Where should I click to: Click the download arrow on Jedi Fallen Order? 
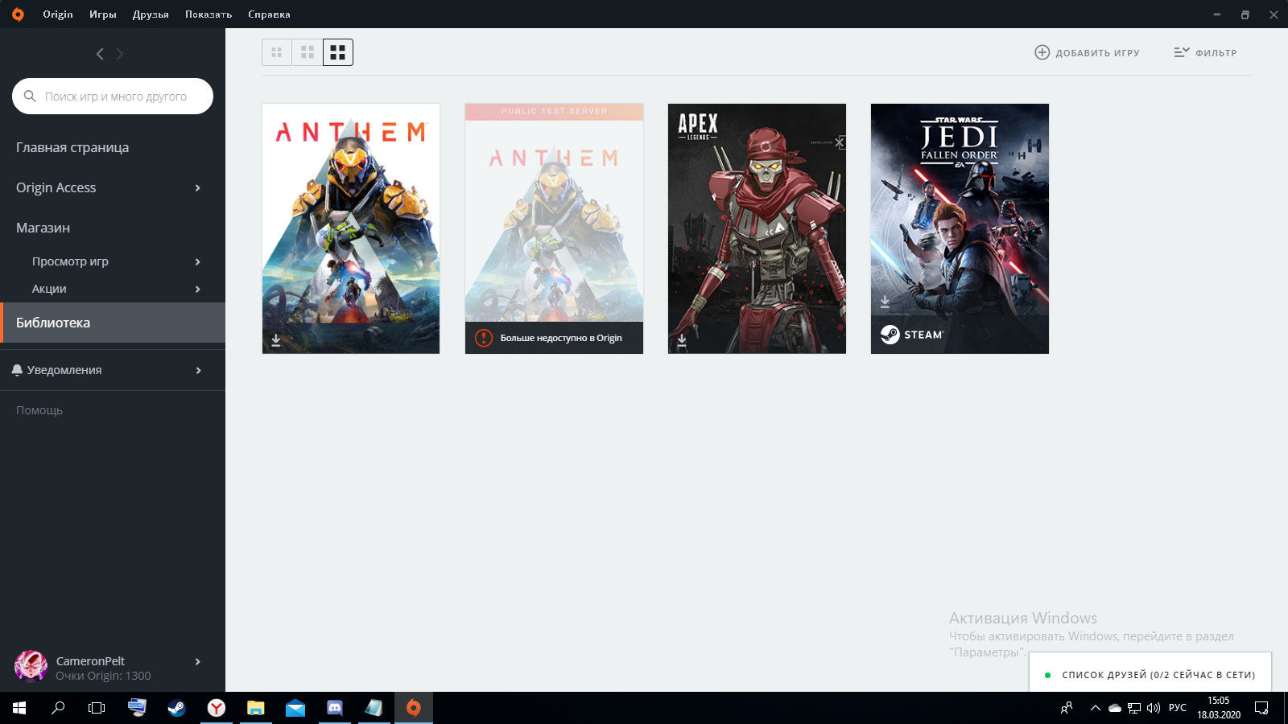pos(885,302)
